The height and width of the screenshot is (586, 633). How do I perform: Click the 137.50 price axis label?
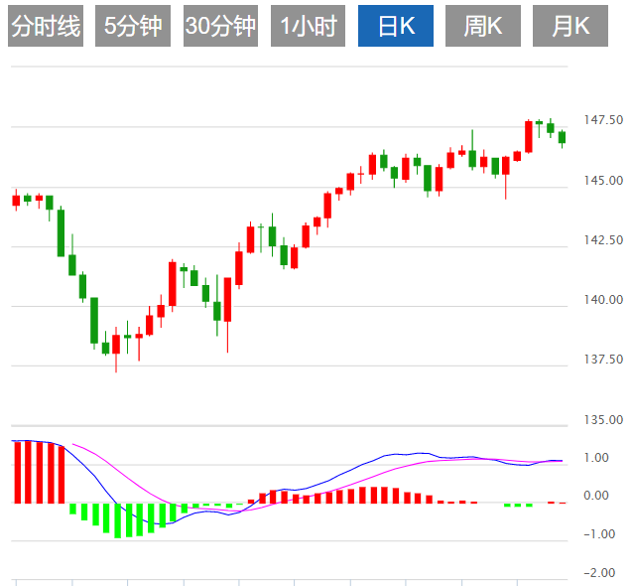point(603,359)
